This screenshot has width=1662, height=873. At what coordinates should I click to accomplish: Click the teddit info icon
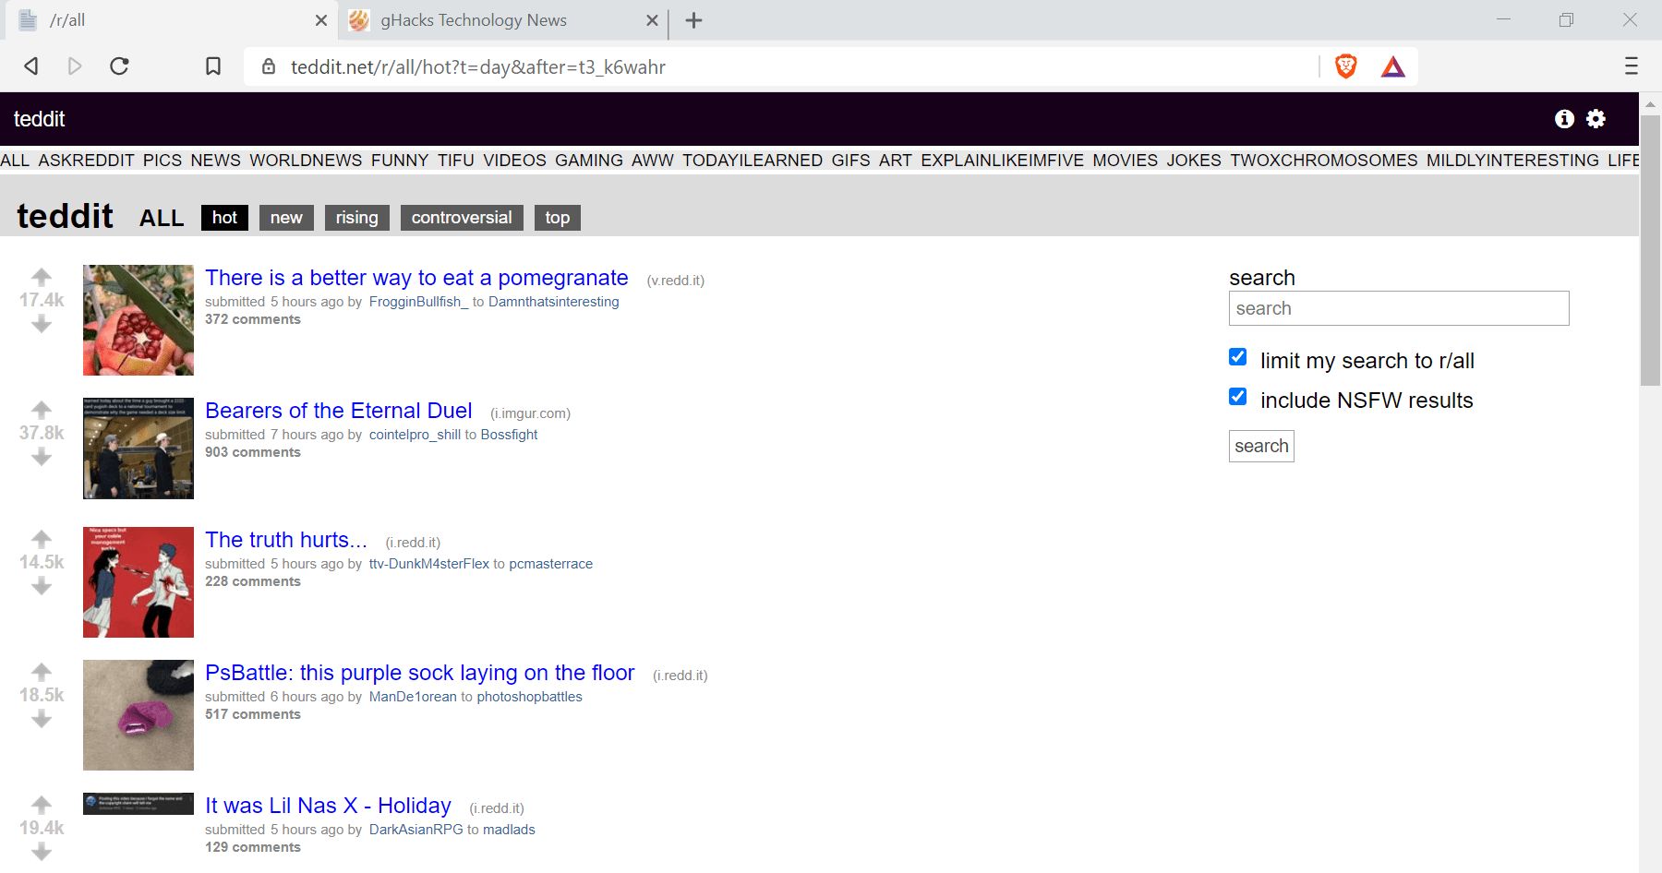point(1564,119)
